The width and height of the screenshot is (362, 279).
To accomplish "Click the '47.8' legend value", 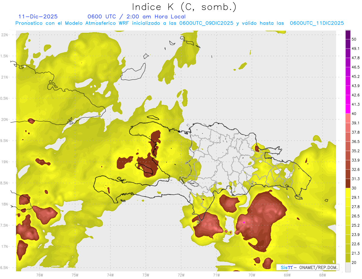I will click(355, 58).
